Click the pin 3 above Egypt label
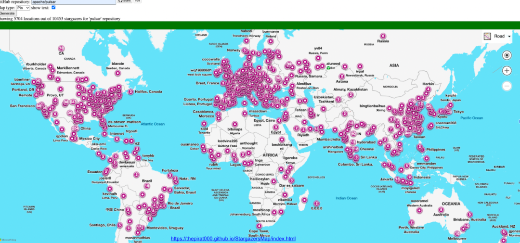The image size is (520, 243). (275, 128)
